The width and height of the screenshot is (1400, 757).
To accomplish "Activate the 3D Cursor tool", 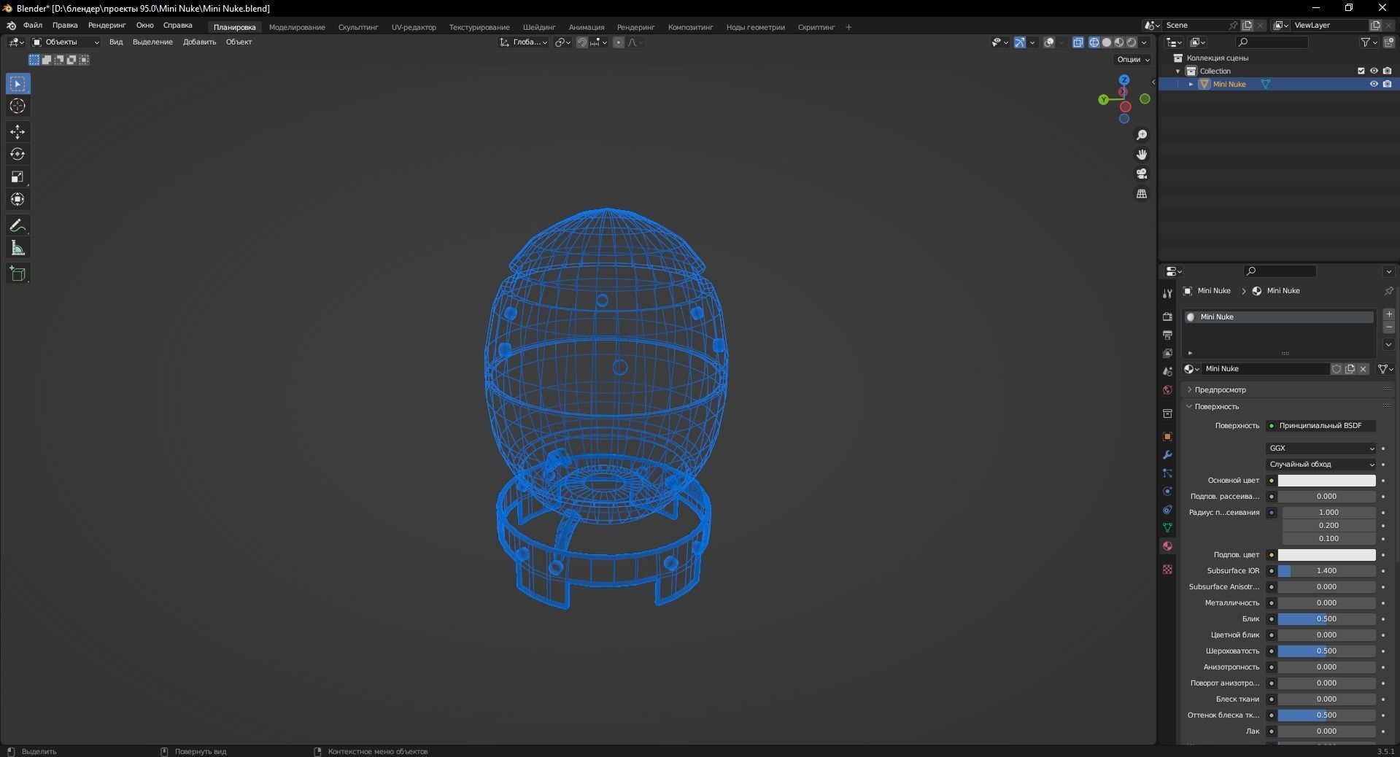I will pyautogui.click(x=18, y=106).
